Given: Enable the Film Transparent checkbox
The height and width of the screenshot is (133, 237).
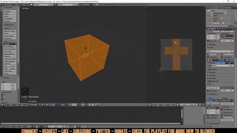Looking at the screenshot, I should coord(208,91).
